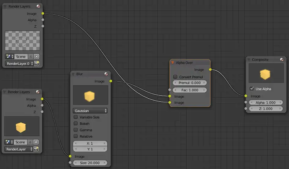The width and height of the screenshot is (289, 169).
Task: Click the Scene name button in top Render Layers
Action: [x=21, y=57]
